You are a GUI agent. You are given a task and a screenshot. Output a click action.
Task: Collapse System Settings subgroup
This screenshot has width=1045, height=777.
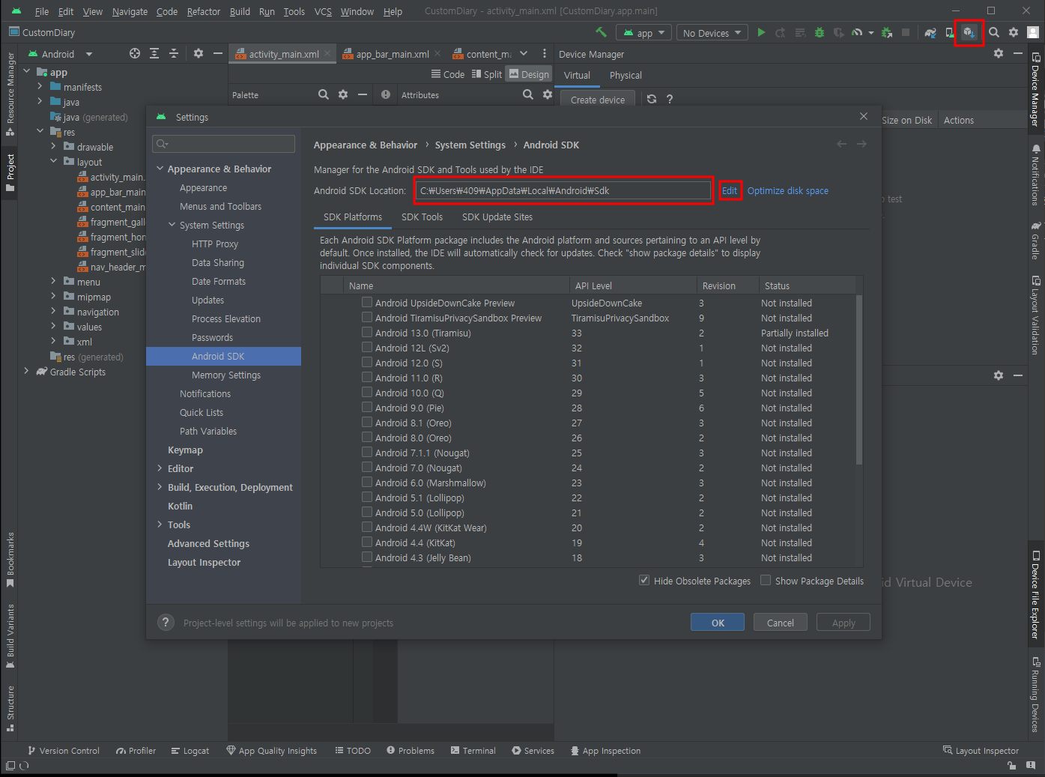pyautogui.click(x=172, y=225)
